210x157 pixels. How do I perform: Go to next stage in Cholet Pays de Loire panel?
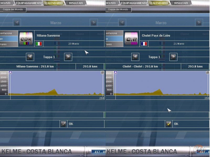click(x=173, y=57)
